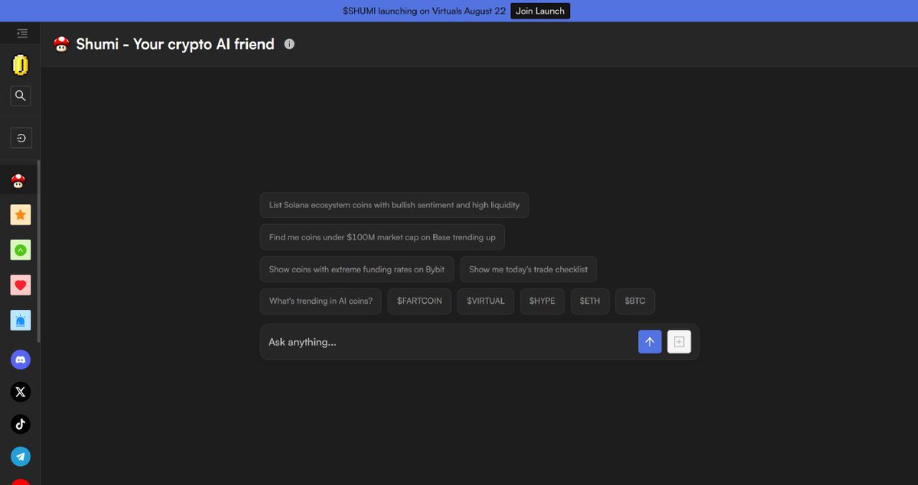Click the $ETH chip
This screenshot has height=485, width=918.
point(590,301)
